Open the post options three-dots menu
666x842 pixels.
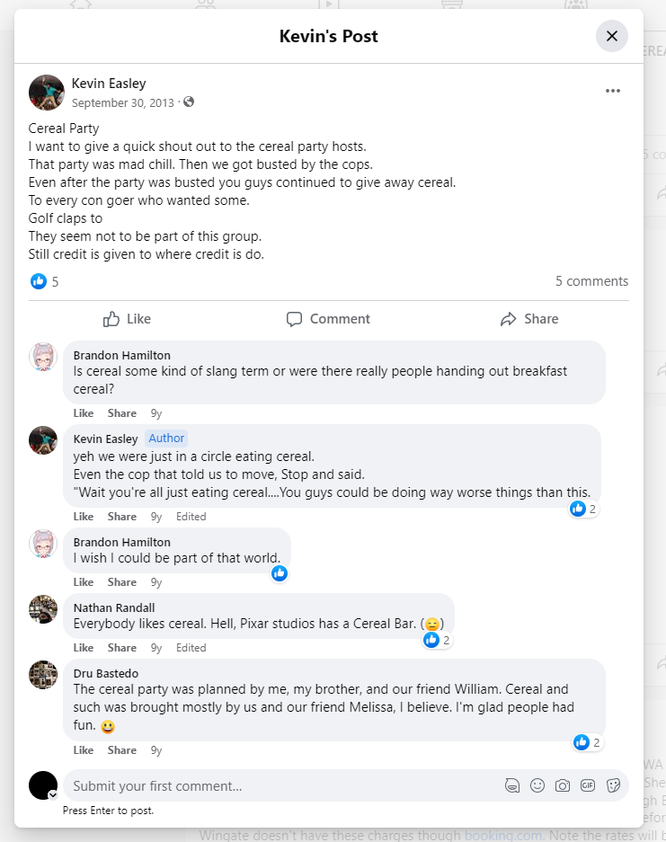(613, 91)
